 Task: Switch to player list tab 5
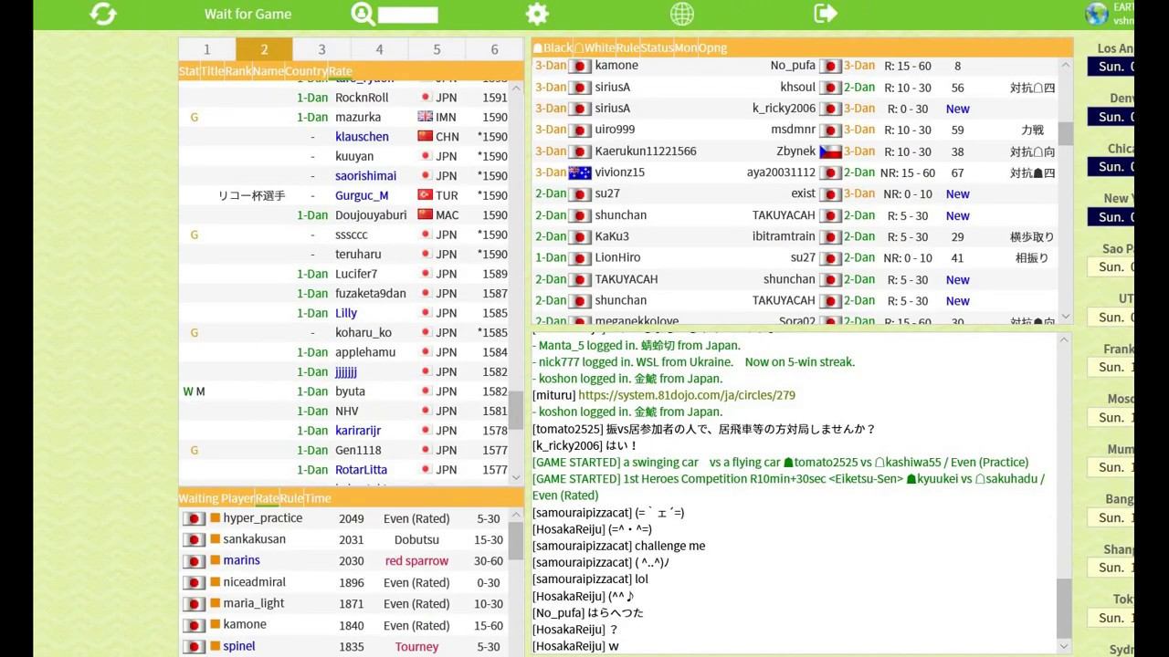[437, 49]
